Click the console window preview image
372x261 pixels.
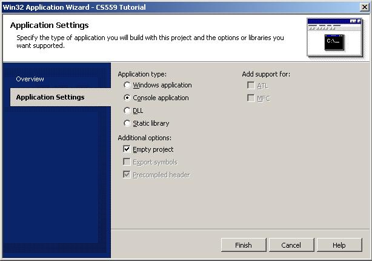coord(335,38)
